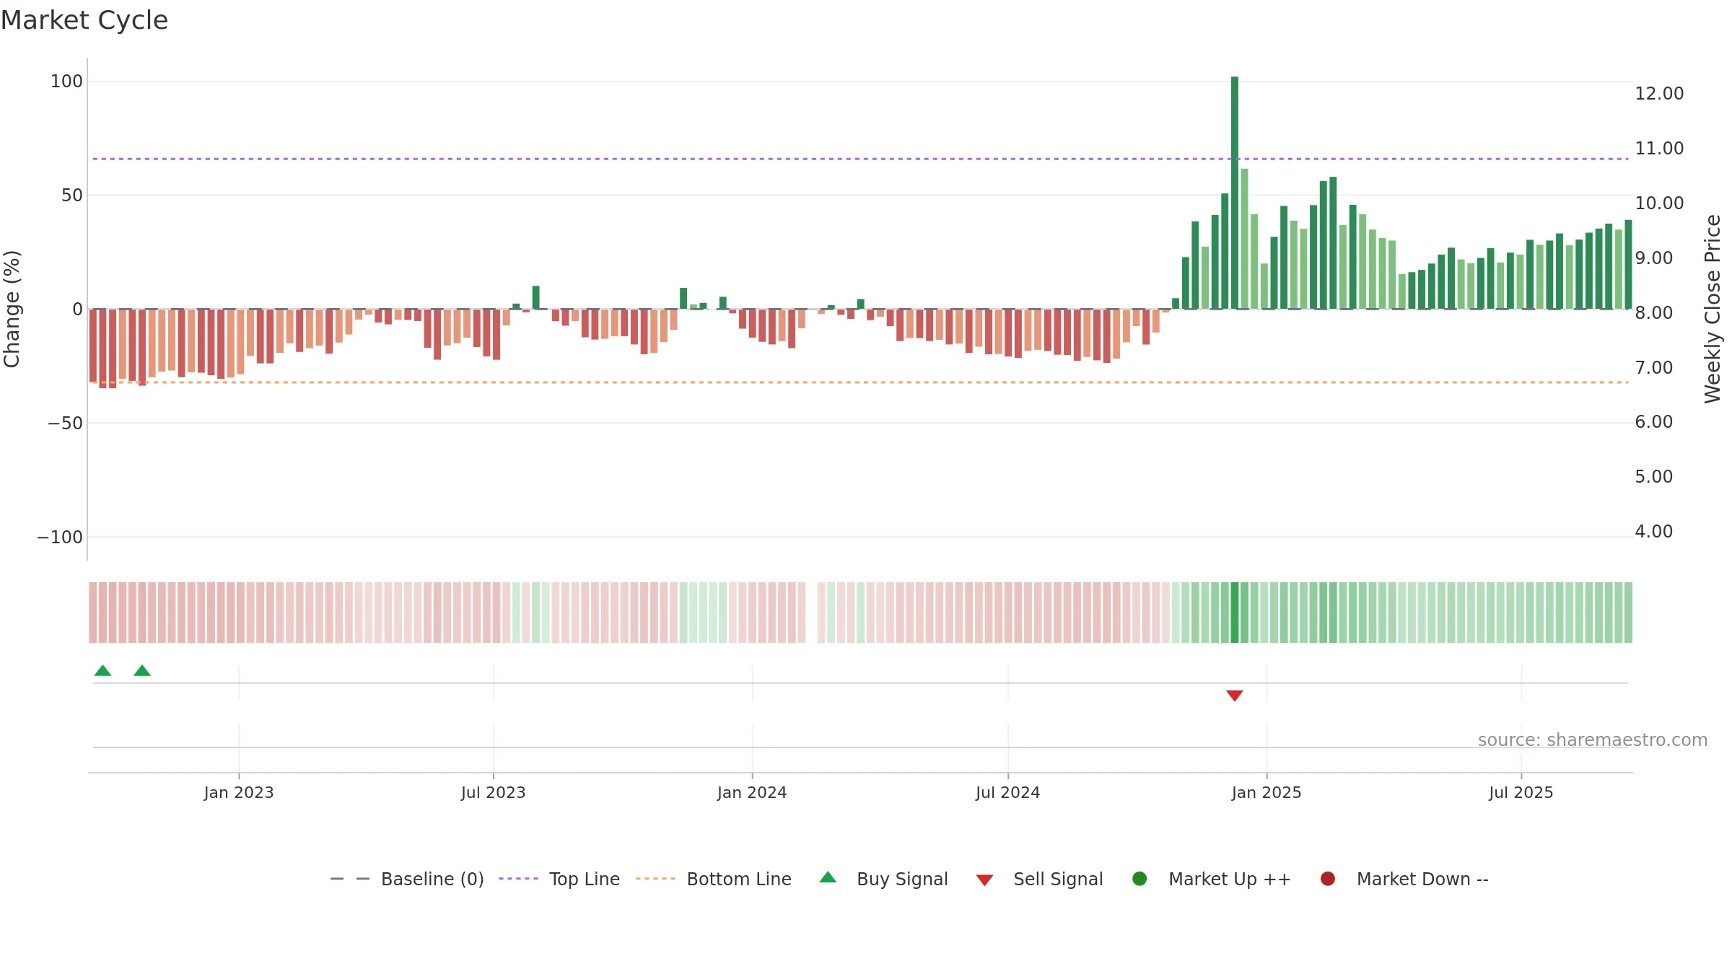
Task: Toggle the Market Up ++ legend entry
Action: [x=1212, y=879]
